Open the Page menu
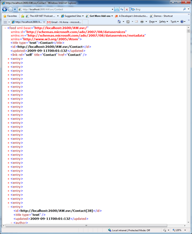This screenshot has width=192, height=234. pos(153,21)
